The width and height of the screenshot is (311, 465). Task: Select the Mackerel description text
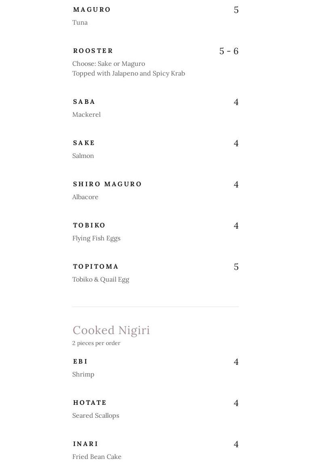pos(86,114)
